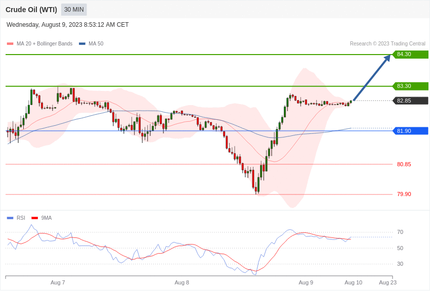Select the MA 20 + Bollinger Bands legend icon

pyautogui.click(x=10, y=43)
